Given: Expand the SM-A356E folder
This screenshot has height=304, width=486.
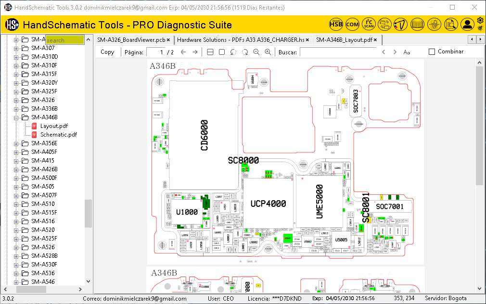Looking at the screenshot, I should coord(16,144).
